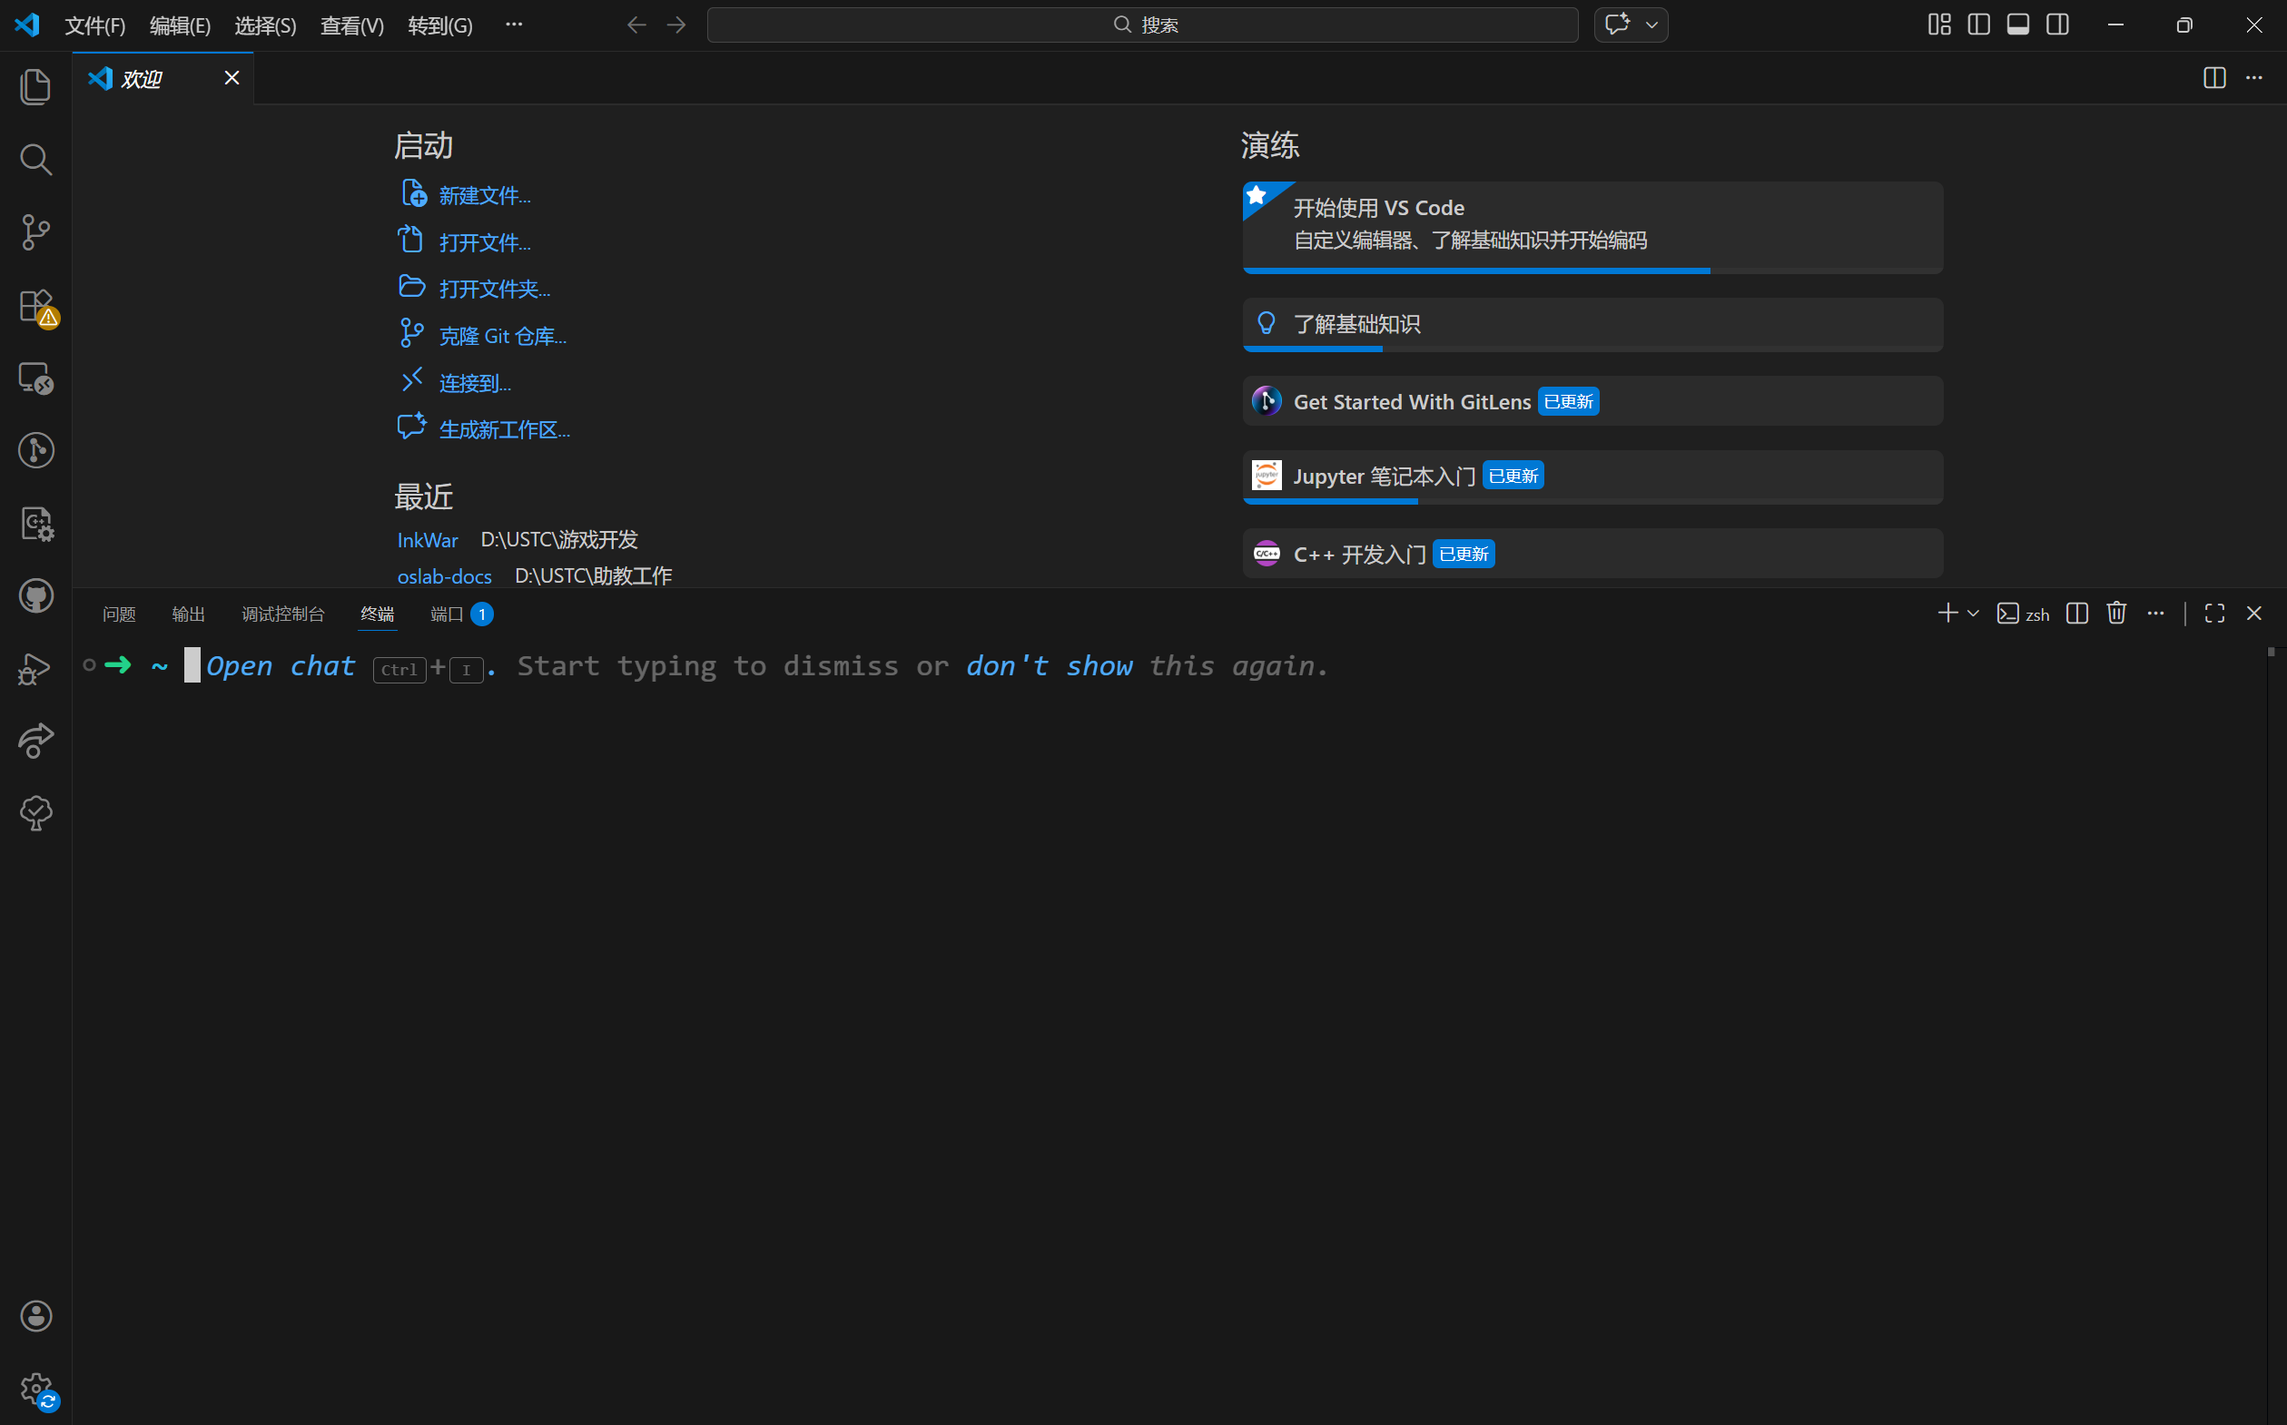Image resolution: width=2287 pixels, height=1425 pixels.
Task: Open the Remote Explorer view
Action: [35, 378]
